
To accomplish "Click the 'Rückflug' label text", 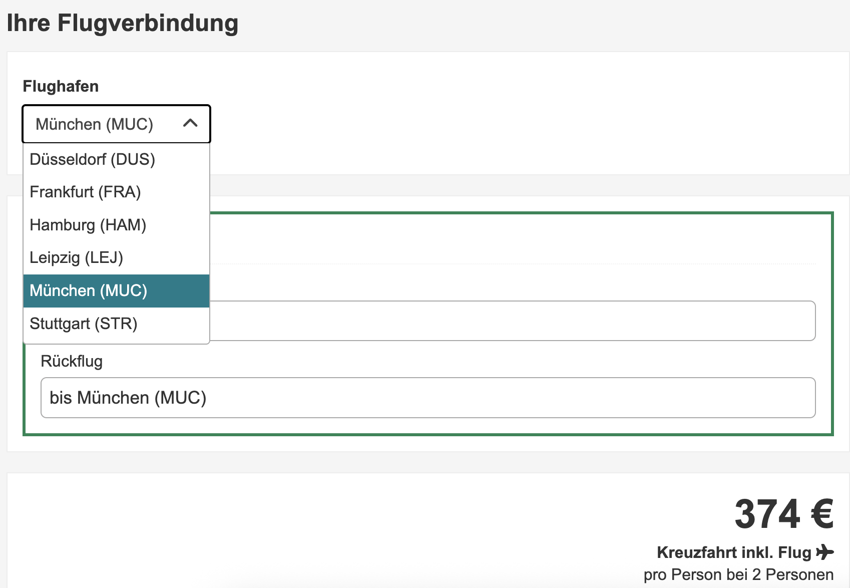I will pos(72,361).
